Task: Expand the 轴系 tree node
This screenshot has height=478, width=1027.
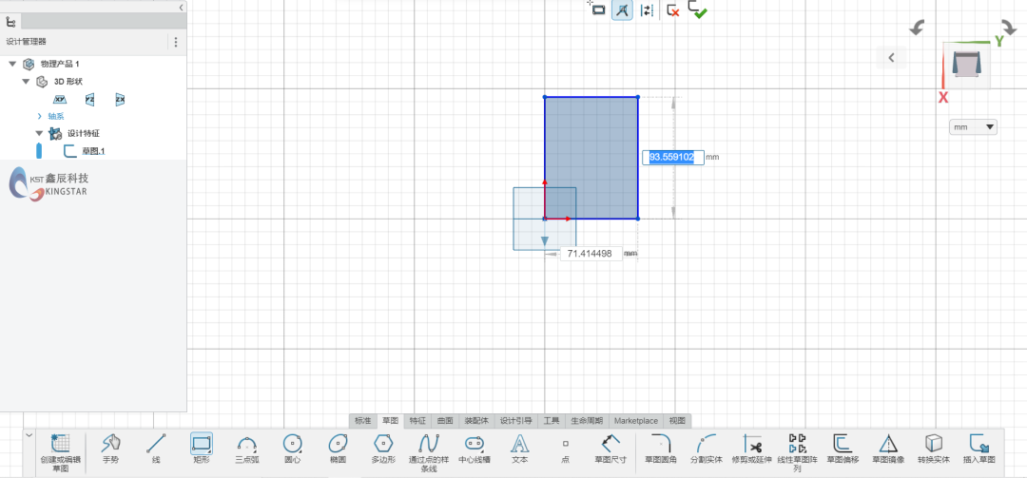Action: click(39, 116)
